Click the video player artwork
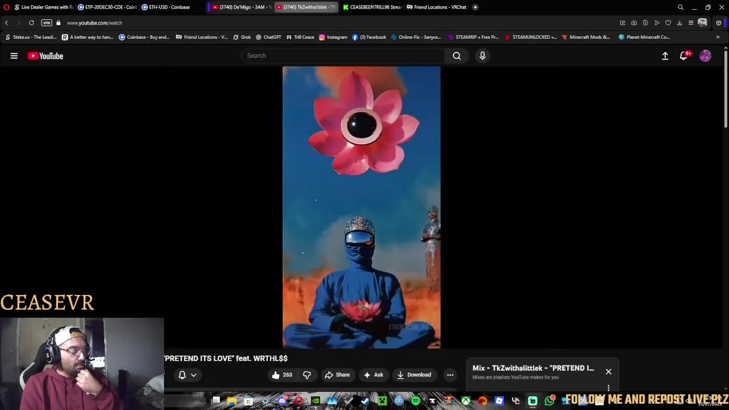 pyautogui.click(x=361, y=207)
